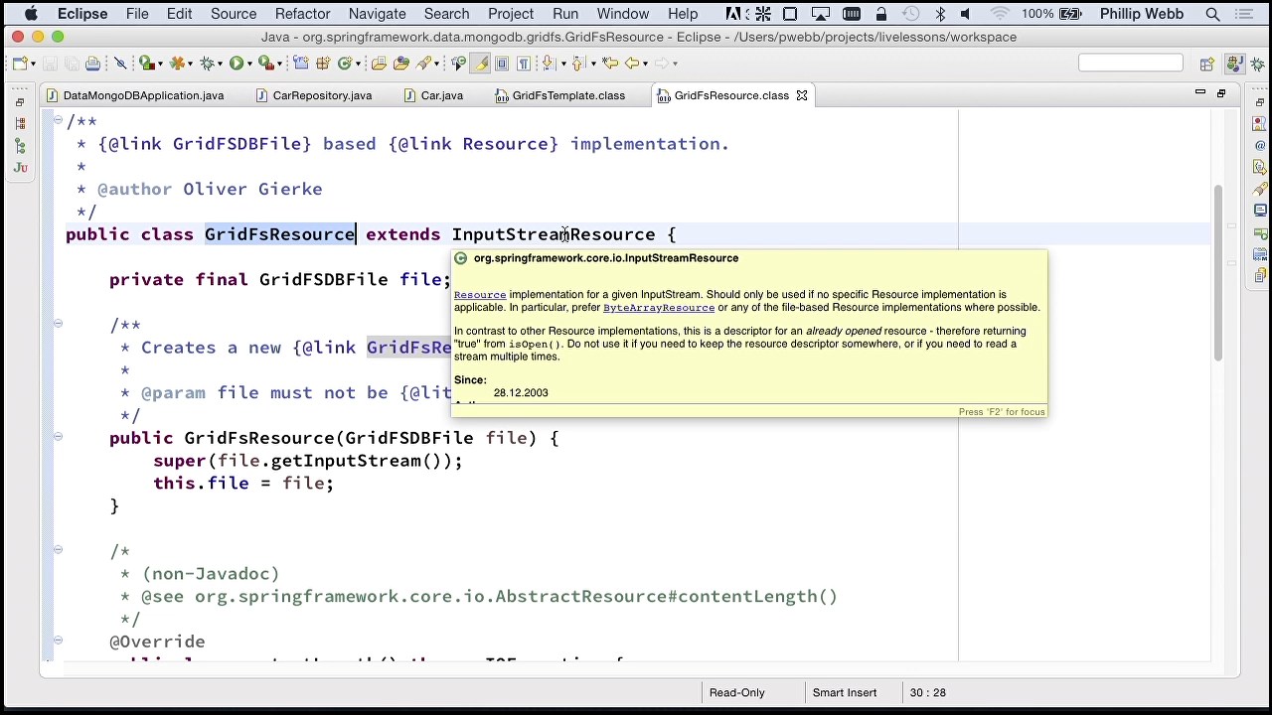Open the New wizard dropdown arrow
The image size is (1272, 715).
coord(33,64)
